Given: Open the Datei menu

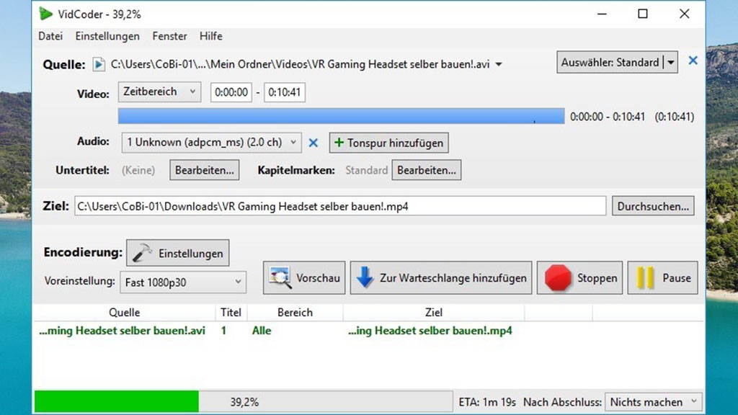Looking at the screenshot, I should tap(50, 36).
